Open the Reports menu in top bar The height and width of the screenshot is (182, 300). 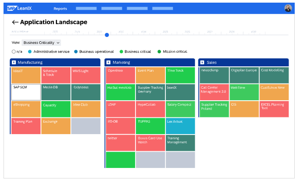[x=60, y=8]
